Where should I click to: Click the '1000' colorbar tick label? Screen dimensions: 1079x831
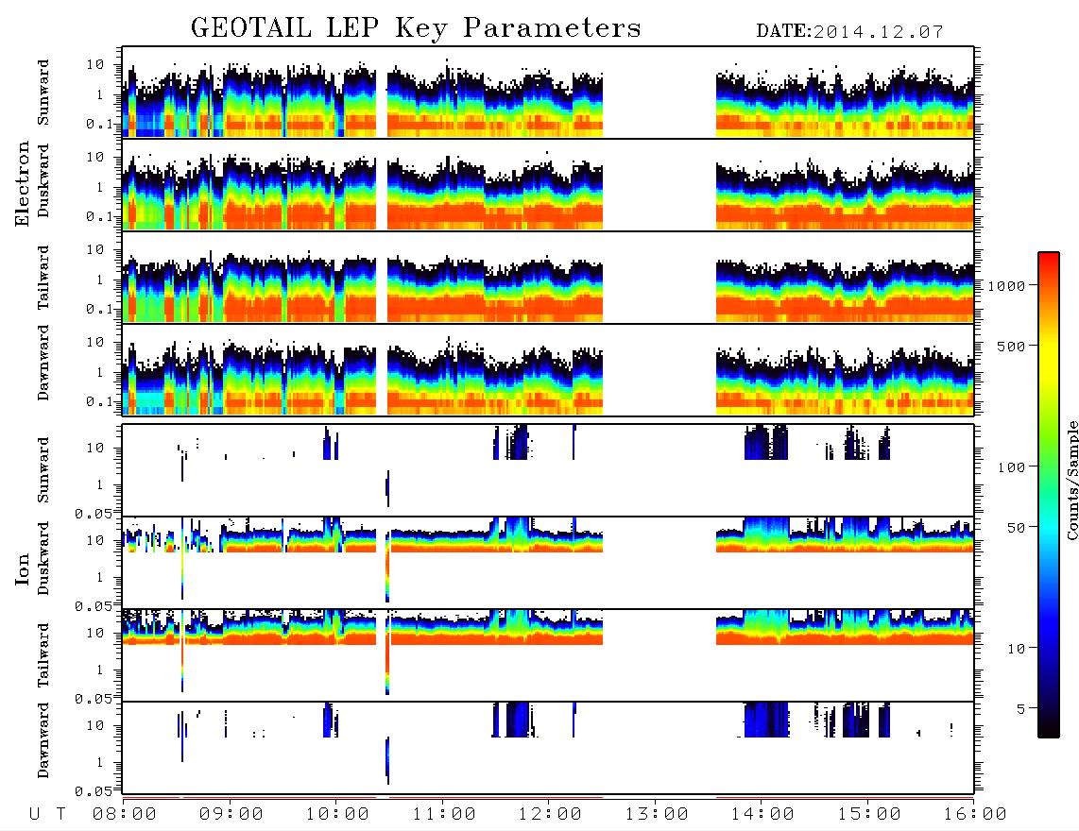(x=1006, y=285)
